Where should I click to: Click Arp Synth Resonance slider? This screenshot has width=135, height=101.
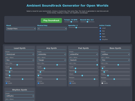click(52, 72)
